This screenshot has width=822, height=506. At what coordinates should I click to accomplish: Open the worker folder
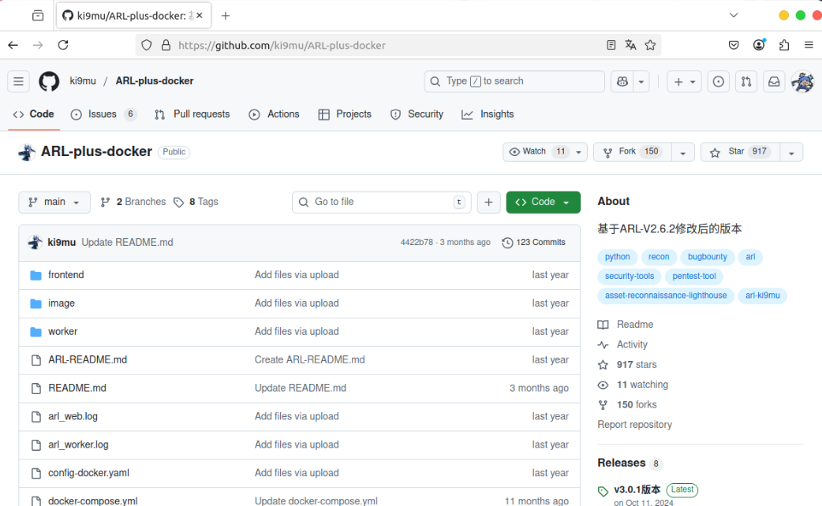[x=63, y=332]
